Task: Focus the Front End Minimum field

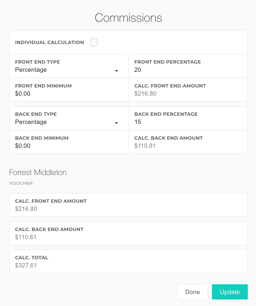Action: [69, 94]
